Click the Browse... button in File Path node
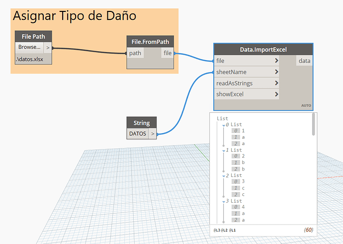Viewport: 343px width, 244px height. point(29,47)
